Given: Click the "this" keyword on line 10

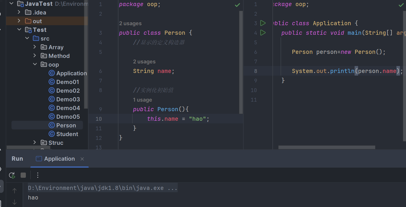Looking at the screenshot, I should (x=154, y=119).
